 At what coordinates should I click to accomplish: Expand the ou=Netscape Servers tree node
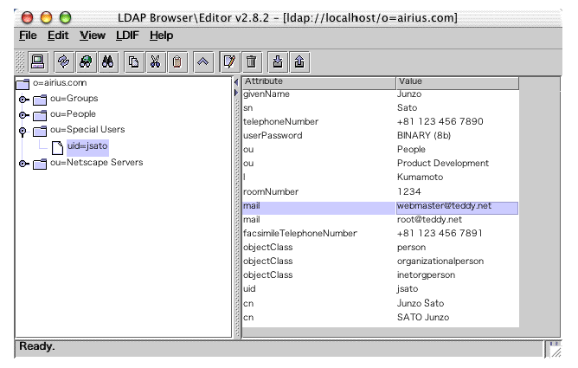(x=23, y=164)
